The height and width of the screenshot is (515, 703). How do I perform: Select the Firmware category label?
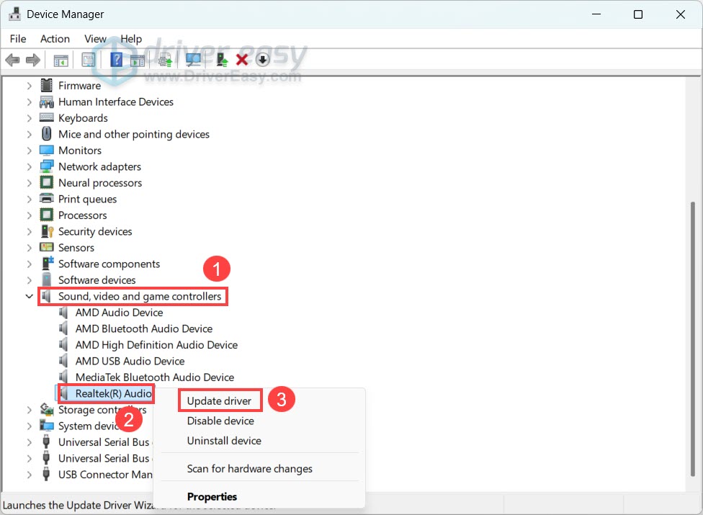click(79, 85)
